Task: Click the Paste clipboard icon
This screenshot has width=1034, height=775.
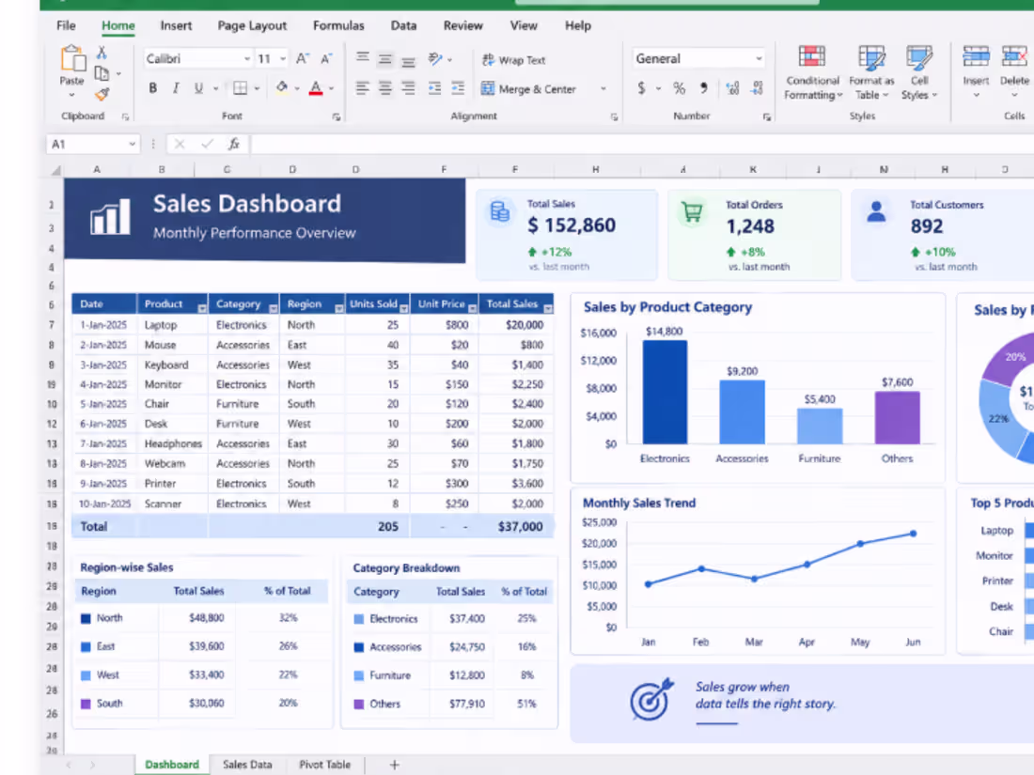Action: pyautogui.click(x=71, y=58)
